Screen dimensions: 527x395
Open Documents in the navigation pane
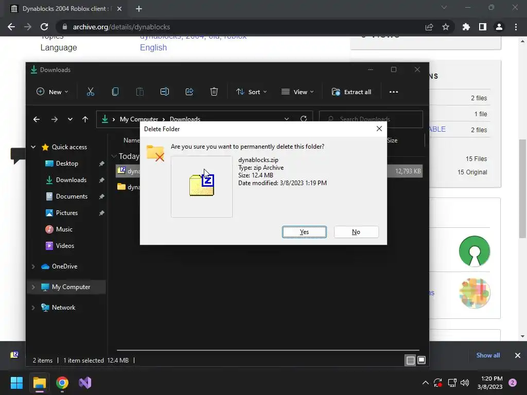pos(72,196)
